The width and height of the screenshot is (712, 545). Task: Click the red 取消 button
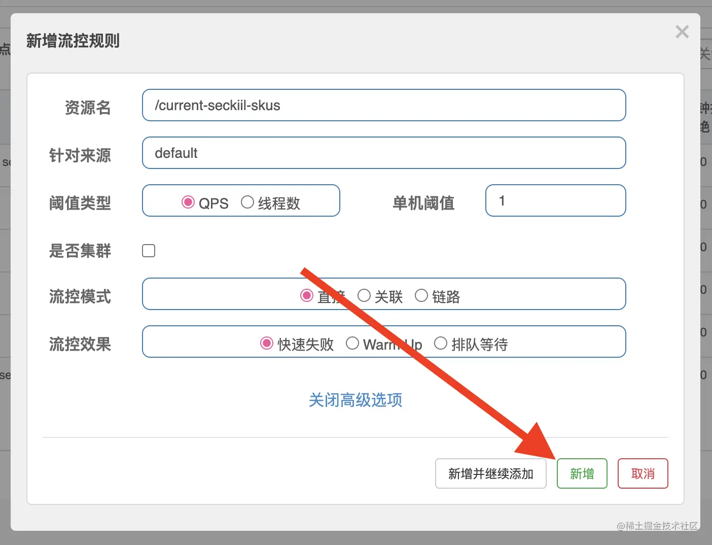click(x=643, y=473)
